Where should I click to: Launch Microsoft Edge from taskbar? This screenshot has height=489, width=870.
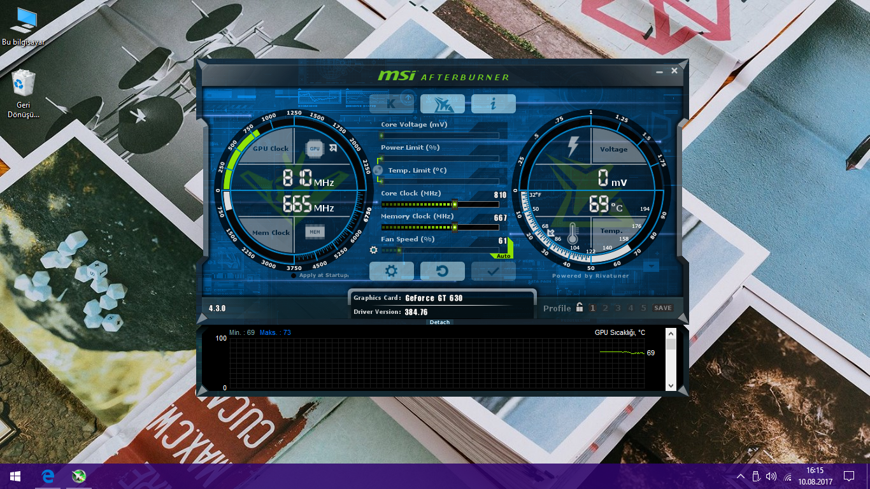tap(48, 476)
